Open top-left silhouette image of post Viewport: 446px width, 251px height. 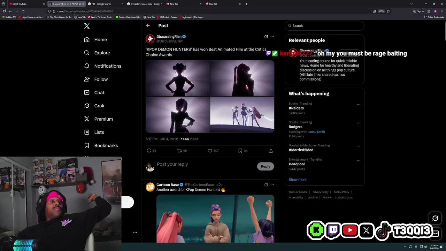click(x=178, y=78)
